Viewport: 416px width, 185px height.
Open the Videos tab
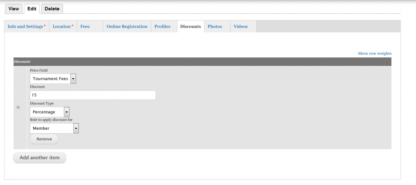point(241,26)
